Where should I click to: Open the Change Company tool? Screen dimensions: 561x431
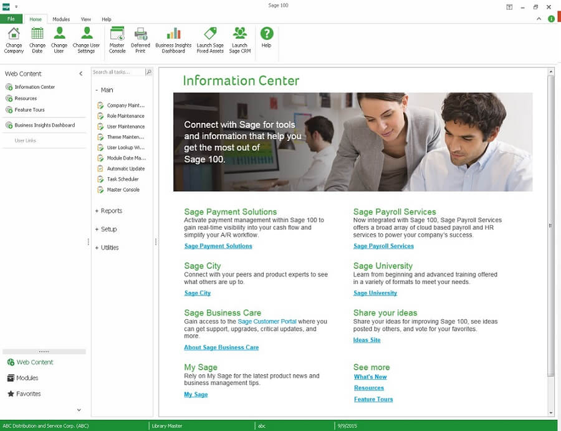point(13,39)
